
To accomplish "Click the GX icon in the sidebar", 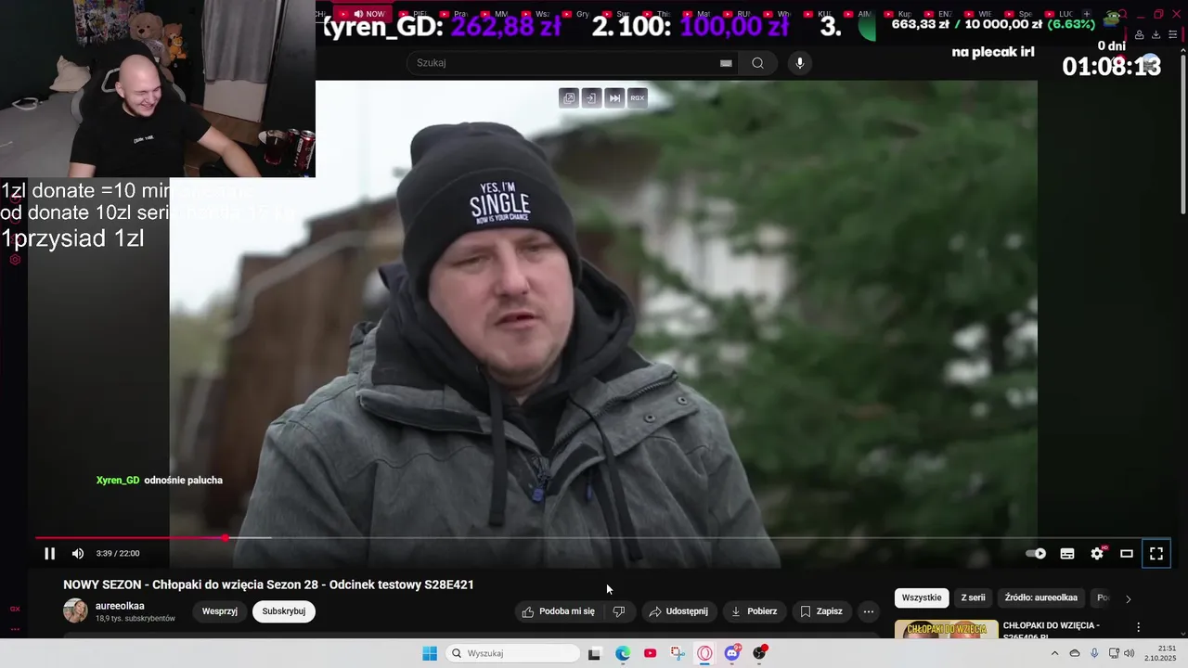I will (x=15, y=610).
